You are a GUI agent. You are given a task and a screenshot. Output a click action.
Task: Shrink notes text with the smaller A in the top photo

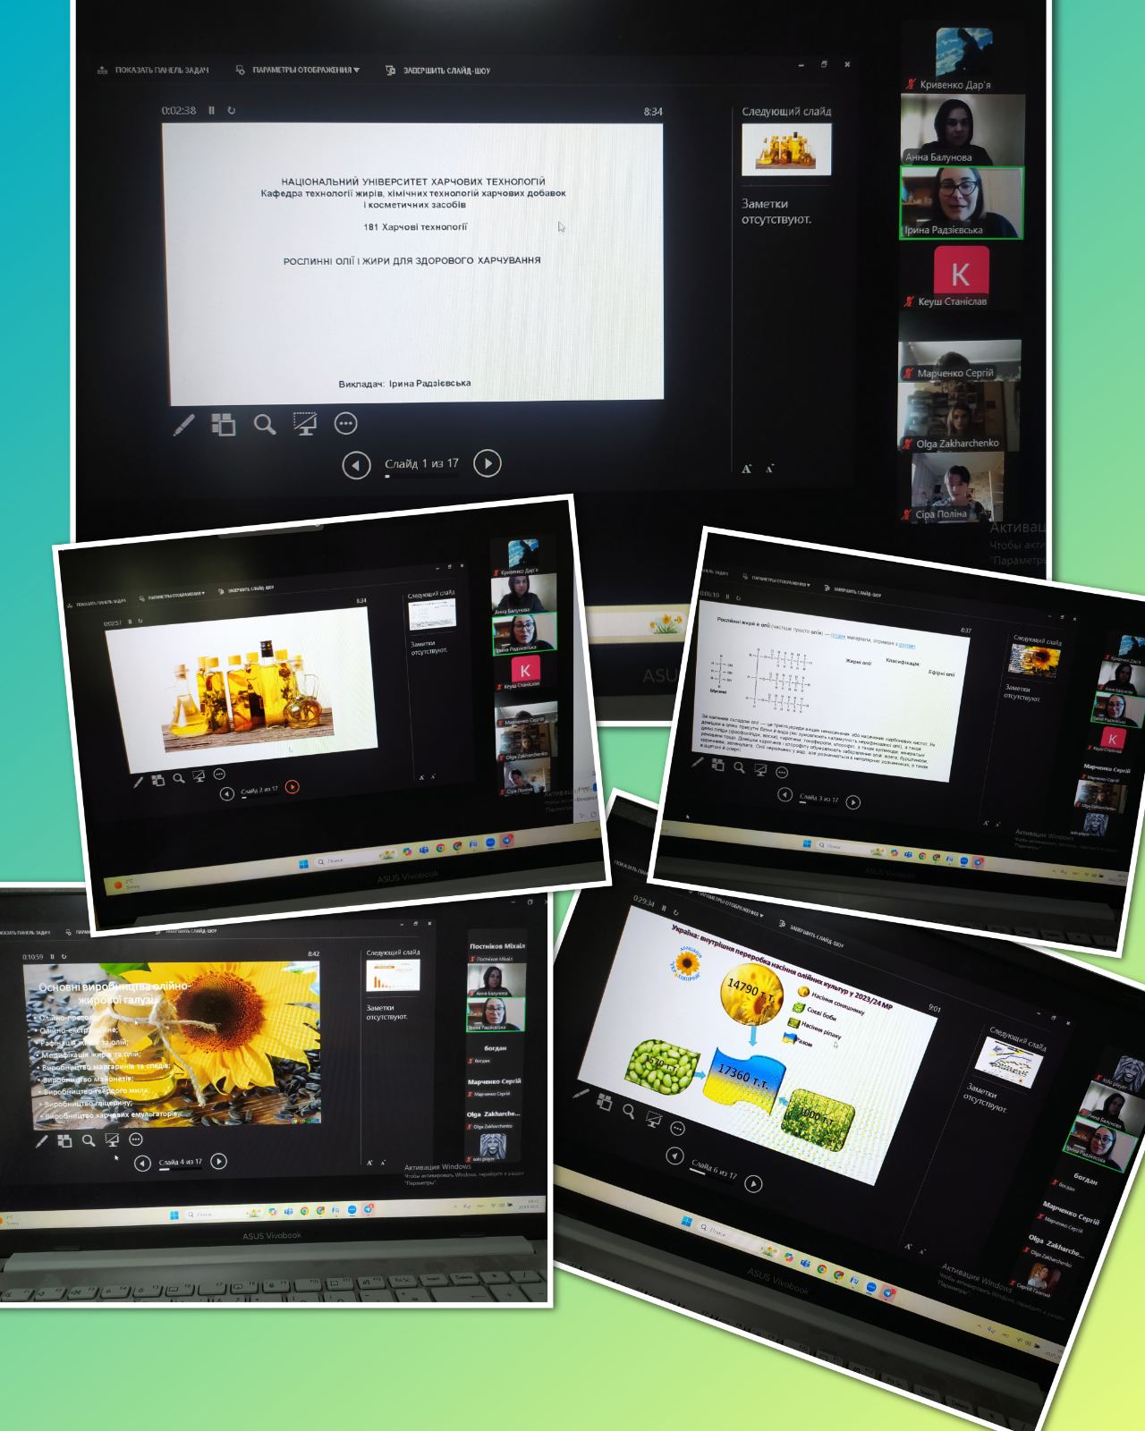[769, 468]
